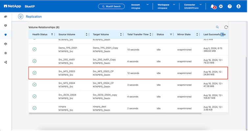This screenshot has width=248, height=131.
Task: Expand the Account nimogisa dropdown
Action: [147, 5]
